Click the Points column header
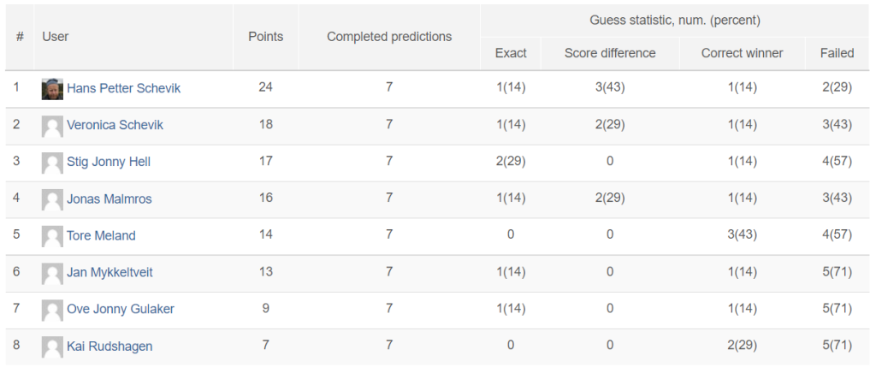The image size is (876, 373). pyautogui.click(x=266, y=37)
